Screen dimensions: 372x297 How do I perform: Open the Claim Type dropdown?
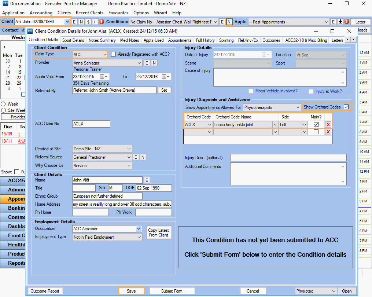(x=104, y=55)
